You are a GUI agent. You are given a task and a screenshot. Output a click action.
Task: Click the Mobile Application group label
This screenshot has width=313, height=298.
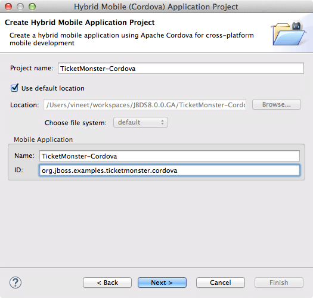click(x=43, y=139)
